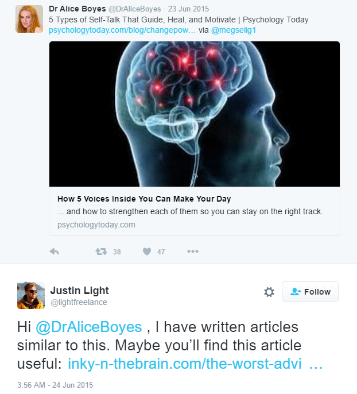This screenshot has width=357, height=394.
Task: Open the more options ellipsis menu
Action: point(193,252)
